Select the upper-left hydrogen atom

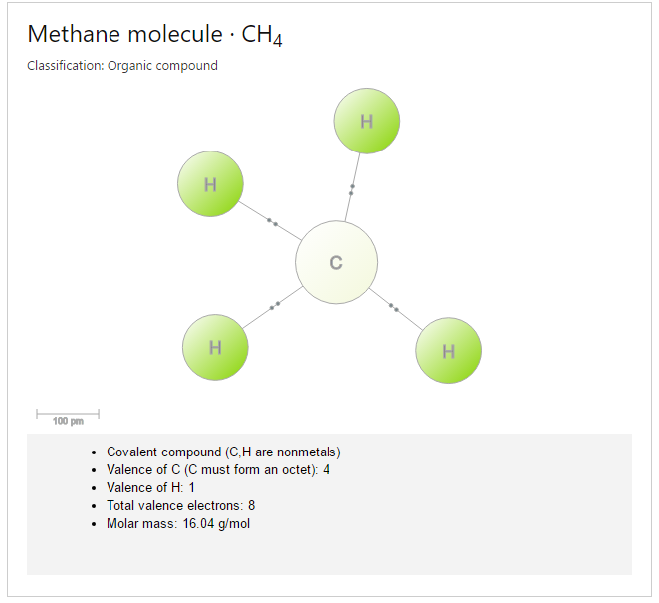point(210,183)
